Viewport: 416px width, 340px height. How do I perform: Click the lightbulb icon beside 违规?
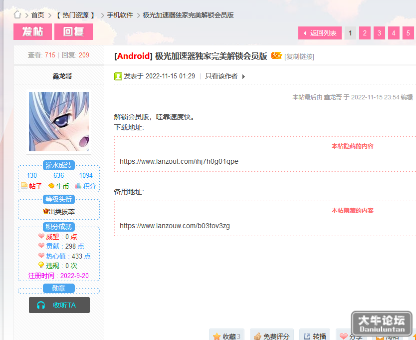coord(41,265)
